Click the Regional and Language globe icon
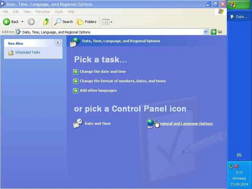Screen dimensions: 252x189 [x=150, y=123]
